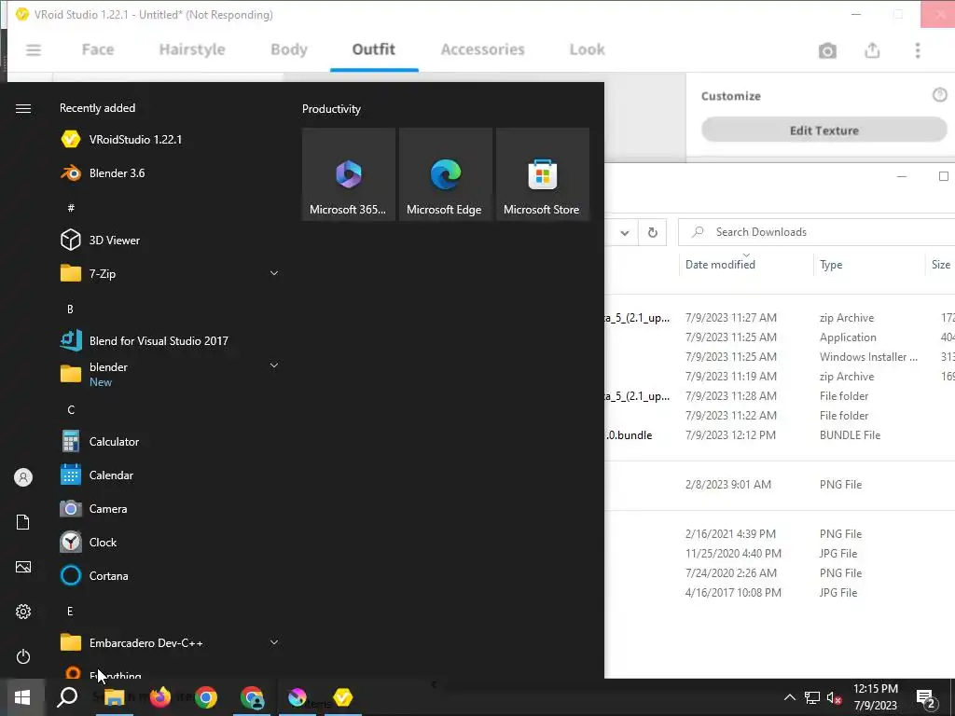Jump to letter B index header
This screenshot has width=955, height=716.
[70, 310]
